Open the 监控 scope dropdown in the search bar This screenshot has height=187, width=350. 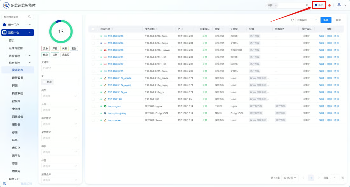(272, 5)
